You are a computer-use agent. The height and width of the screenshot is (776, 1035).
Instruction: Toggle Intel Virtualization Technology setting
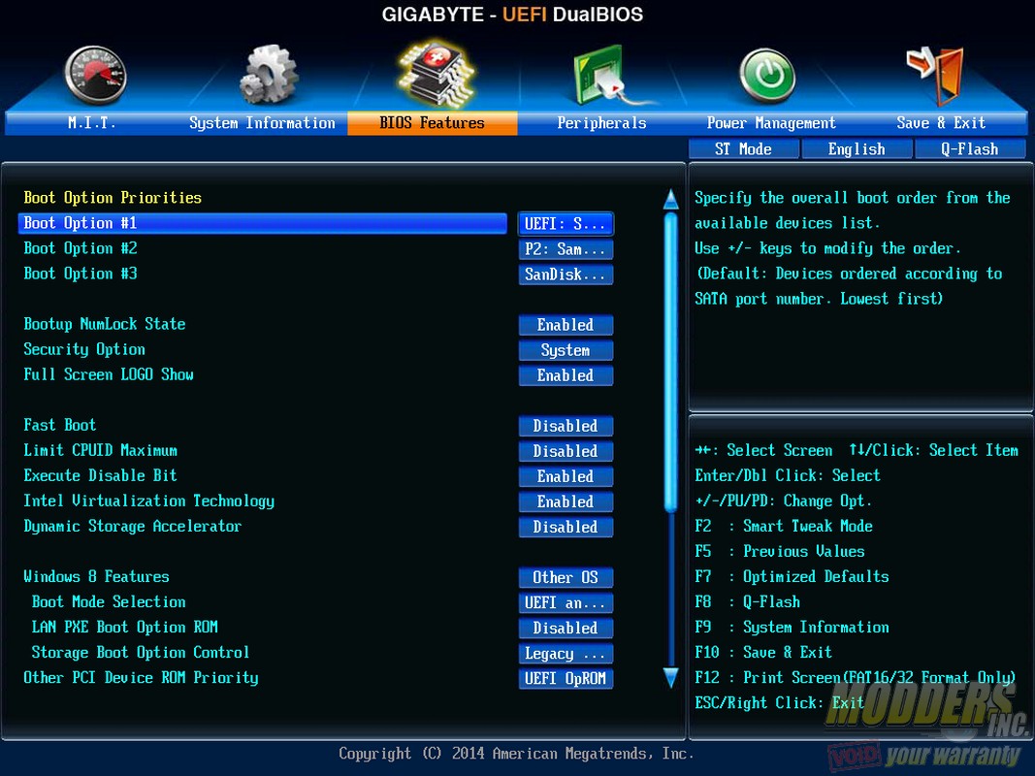tap(566, 501)
